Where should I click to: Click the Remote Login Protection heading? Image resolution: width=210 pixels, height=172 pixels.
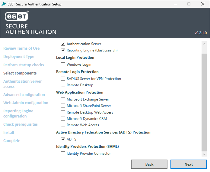tap(77, 72)
